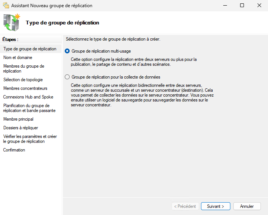Viewport: 268px width, 215px height.
Task: Select step Dossiers à répliquer
Action: click(x=21, y=128)
